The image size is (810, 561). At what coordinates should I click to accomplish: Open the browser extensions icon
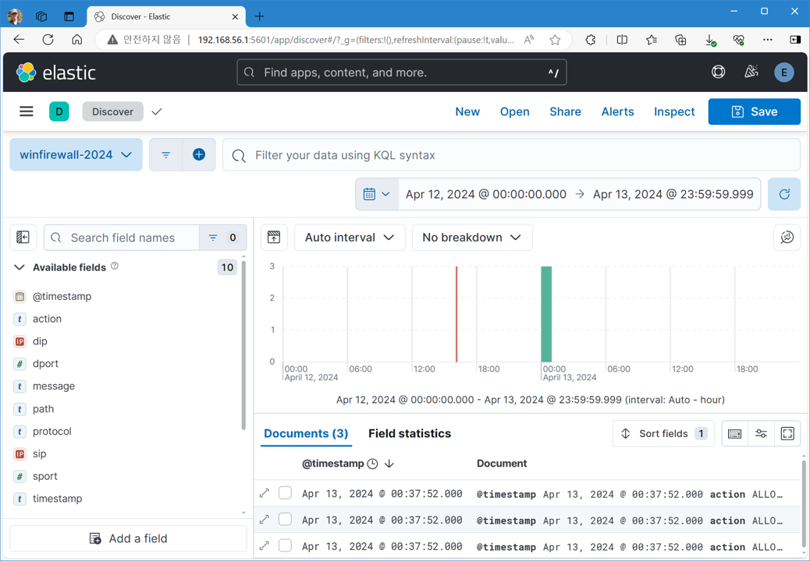click(591, 40)
